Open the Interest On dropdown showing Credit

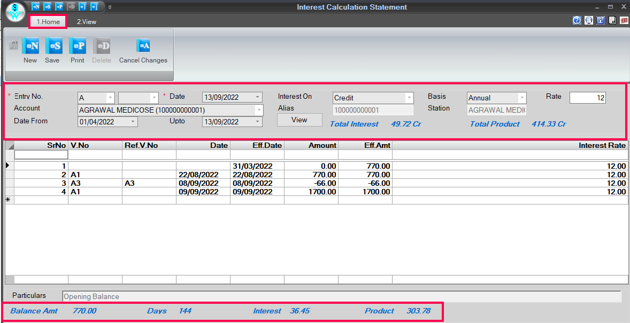coord(409,98)
